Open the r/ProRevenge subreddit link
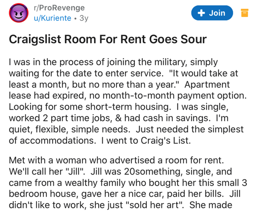 [59, 8]
